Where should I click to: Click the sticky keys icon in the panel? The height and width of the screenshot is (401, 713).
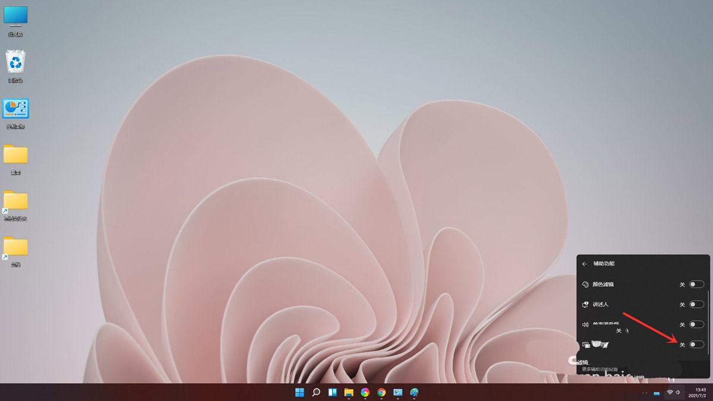585,345
